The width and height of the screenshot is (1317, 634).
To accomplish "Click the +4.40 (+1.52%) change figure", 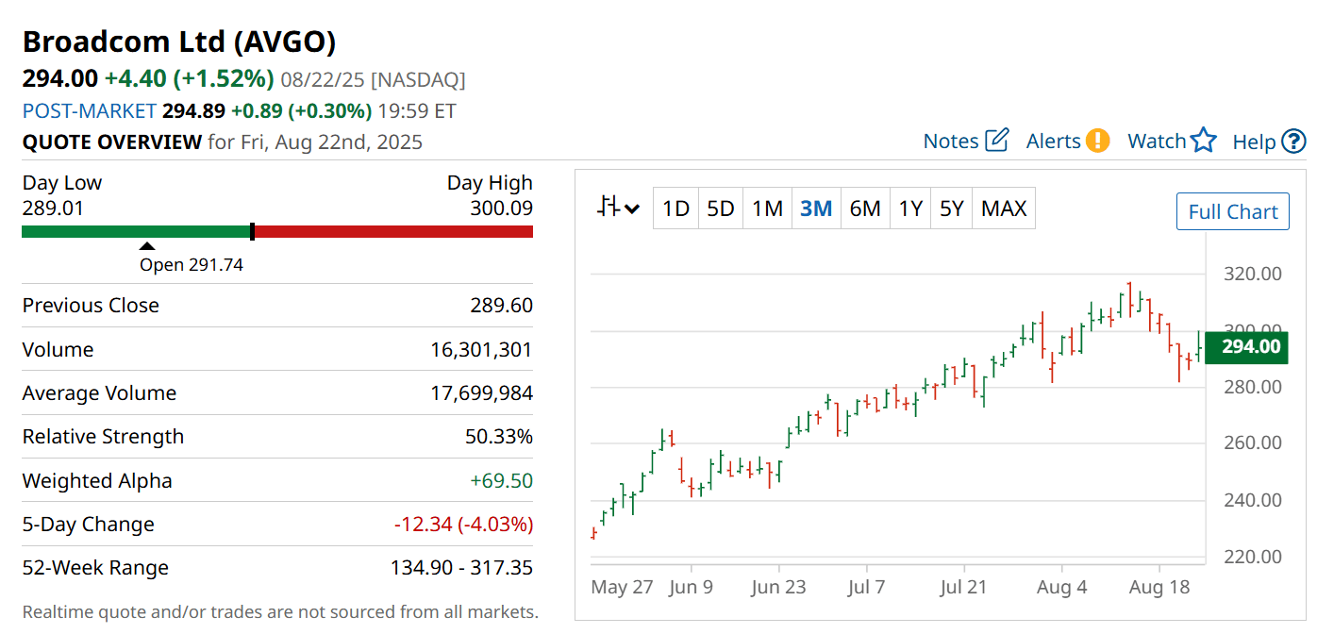I will [189, 78].
